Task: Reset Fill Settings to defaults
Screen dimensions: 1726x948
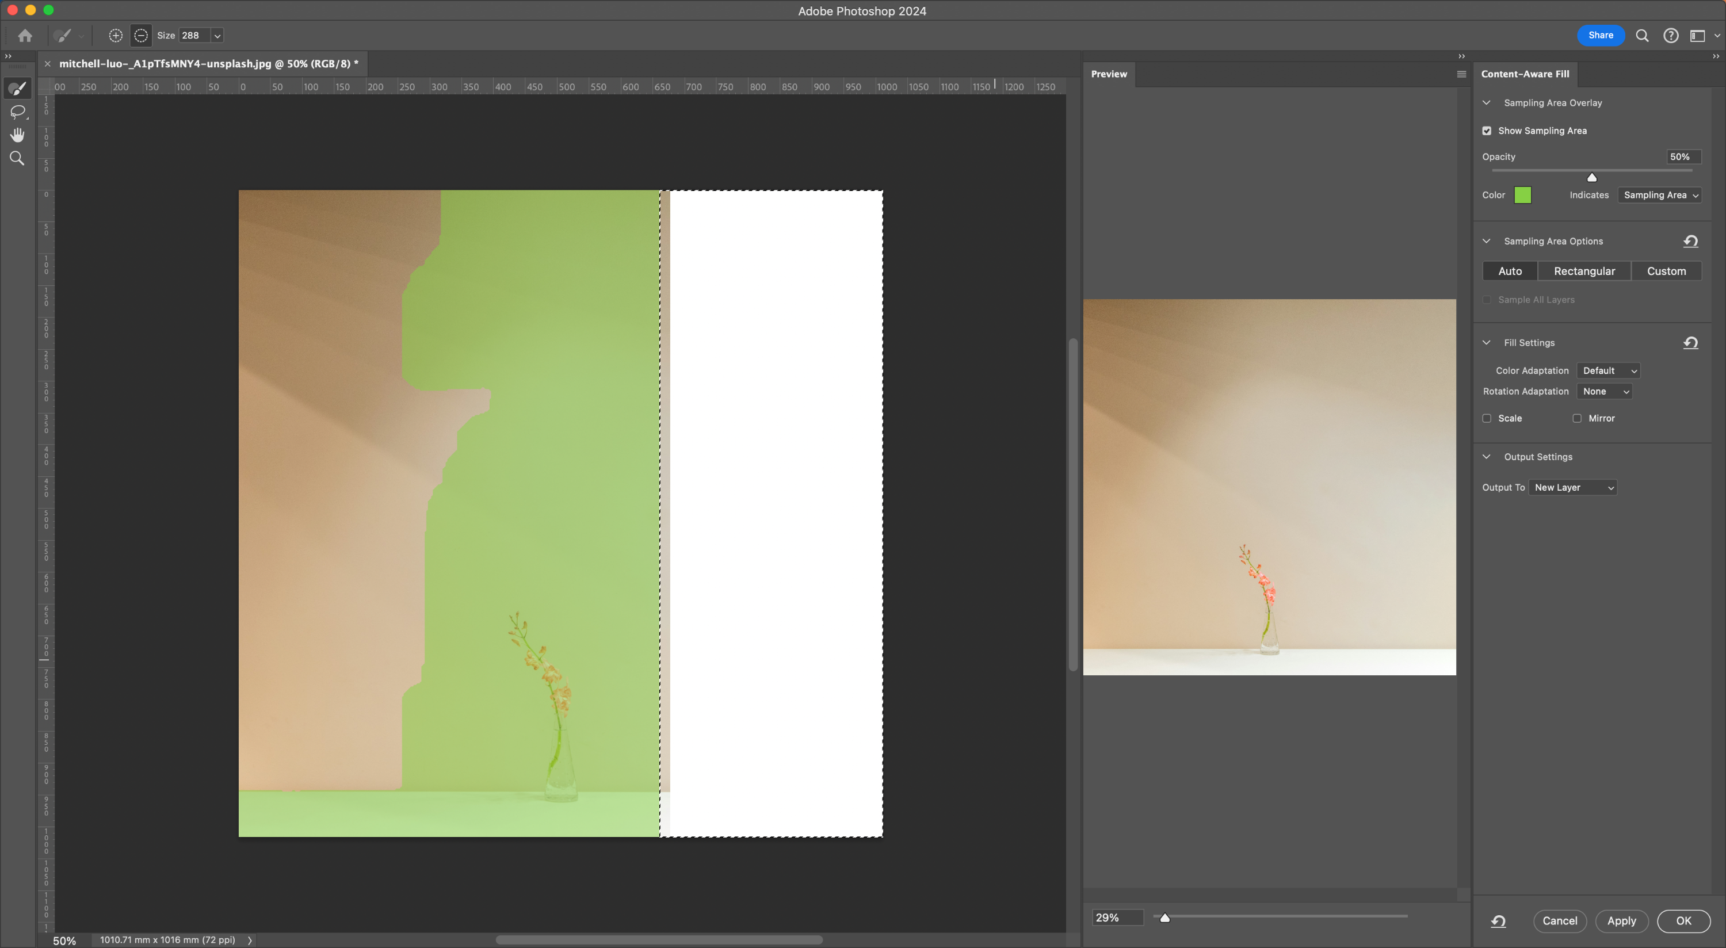Action: point(1690,343)
